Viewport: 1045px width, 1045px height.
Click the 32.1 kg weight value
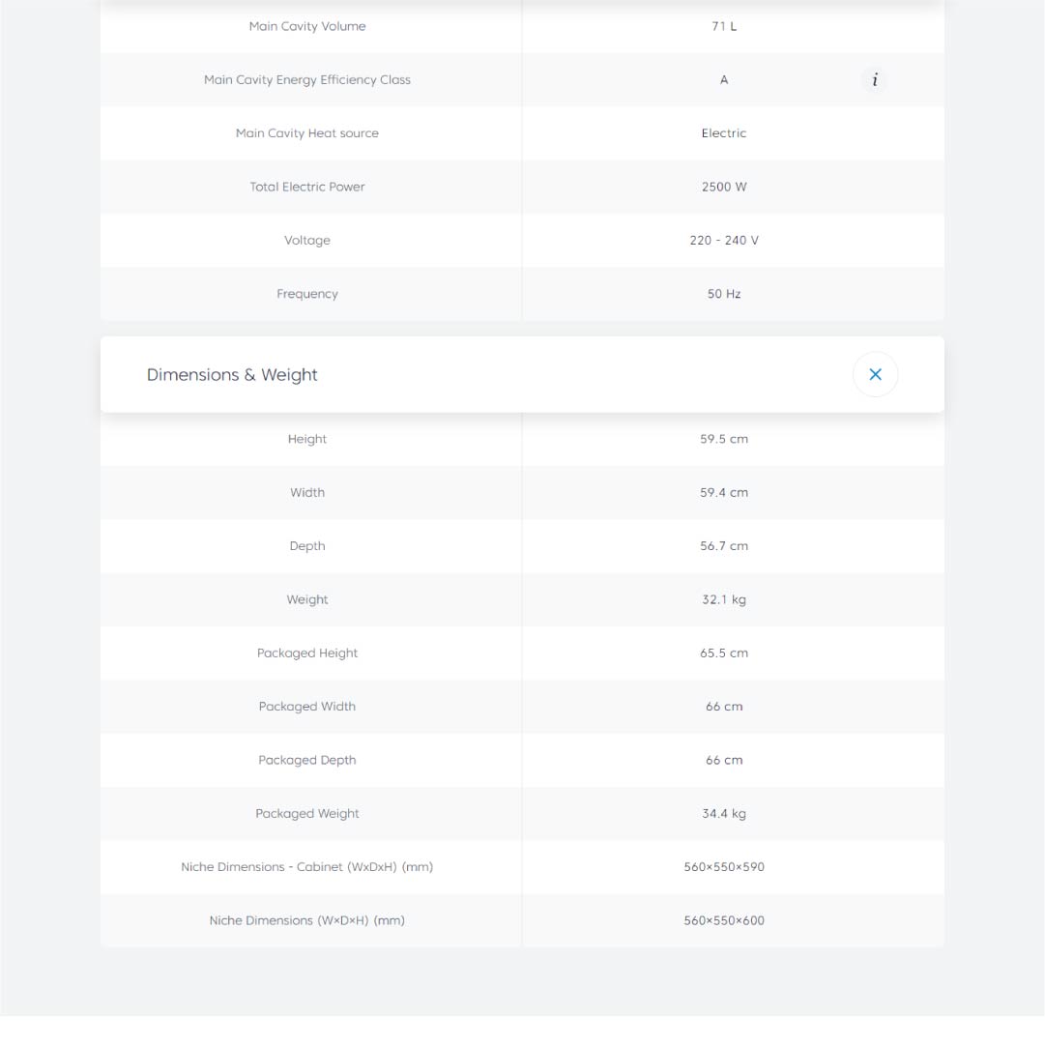724,599
